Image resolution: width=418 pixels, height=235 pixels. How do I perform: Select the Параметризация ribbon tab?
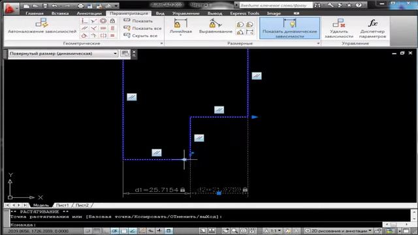(129, 13)
